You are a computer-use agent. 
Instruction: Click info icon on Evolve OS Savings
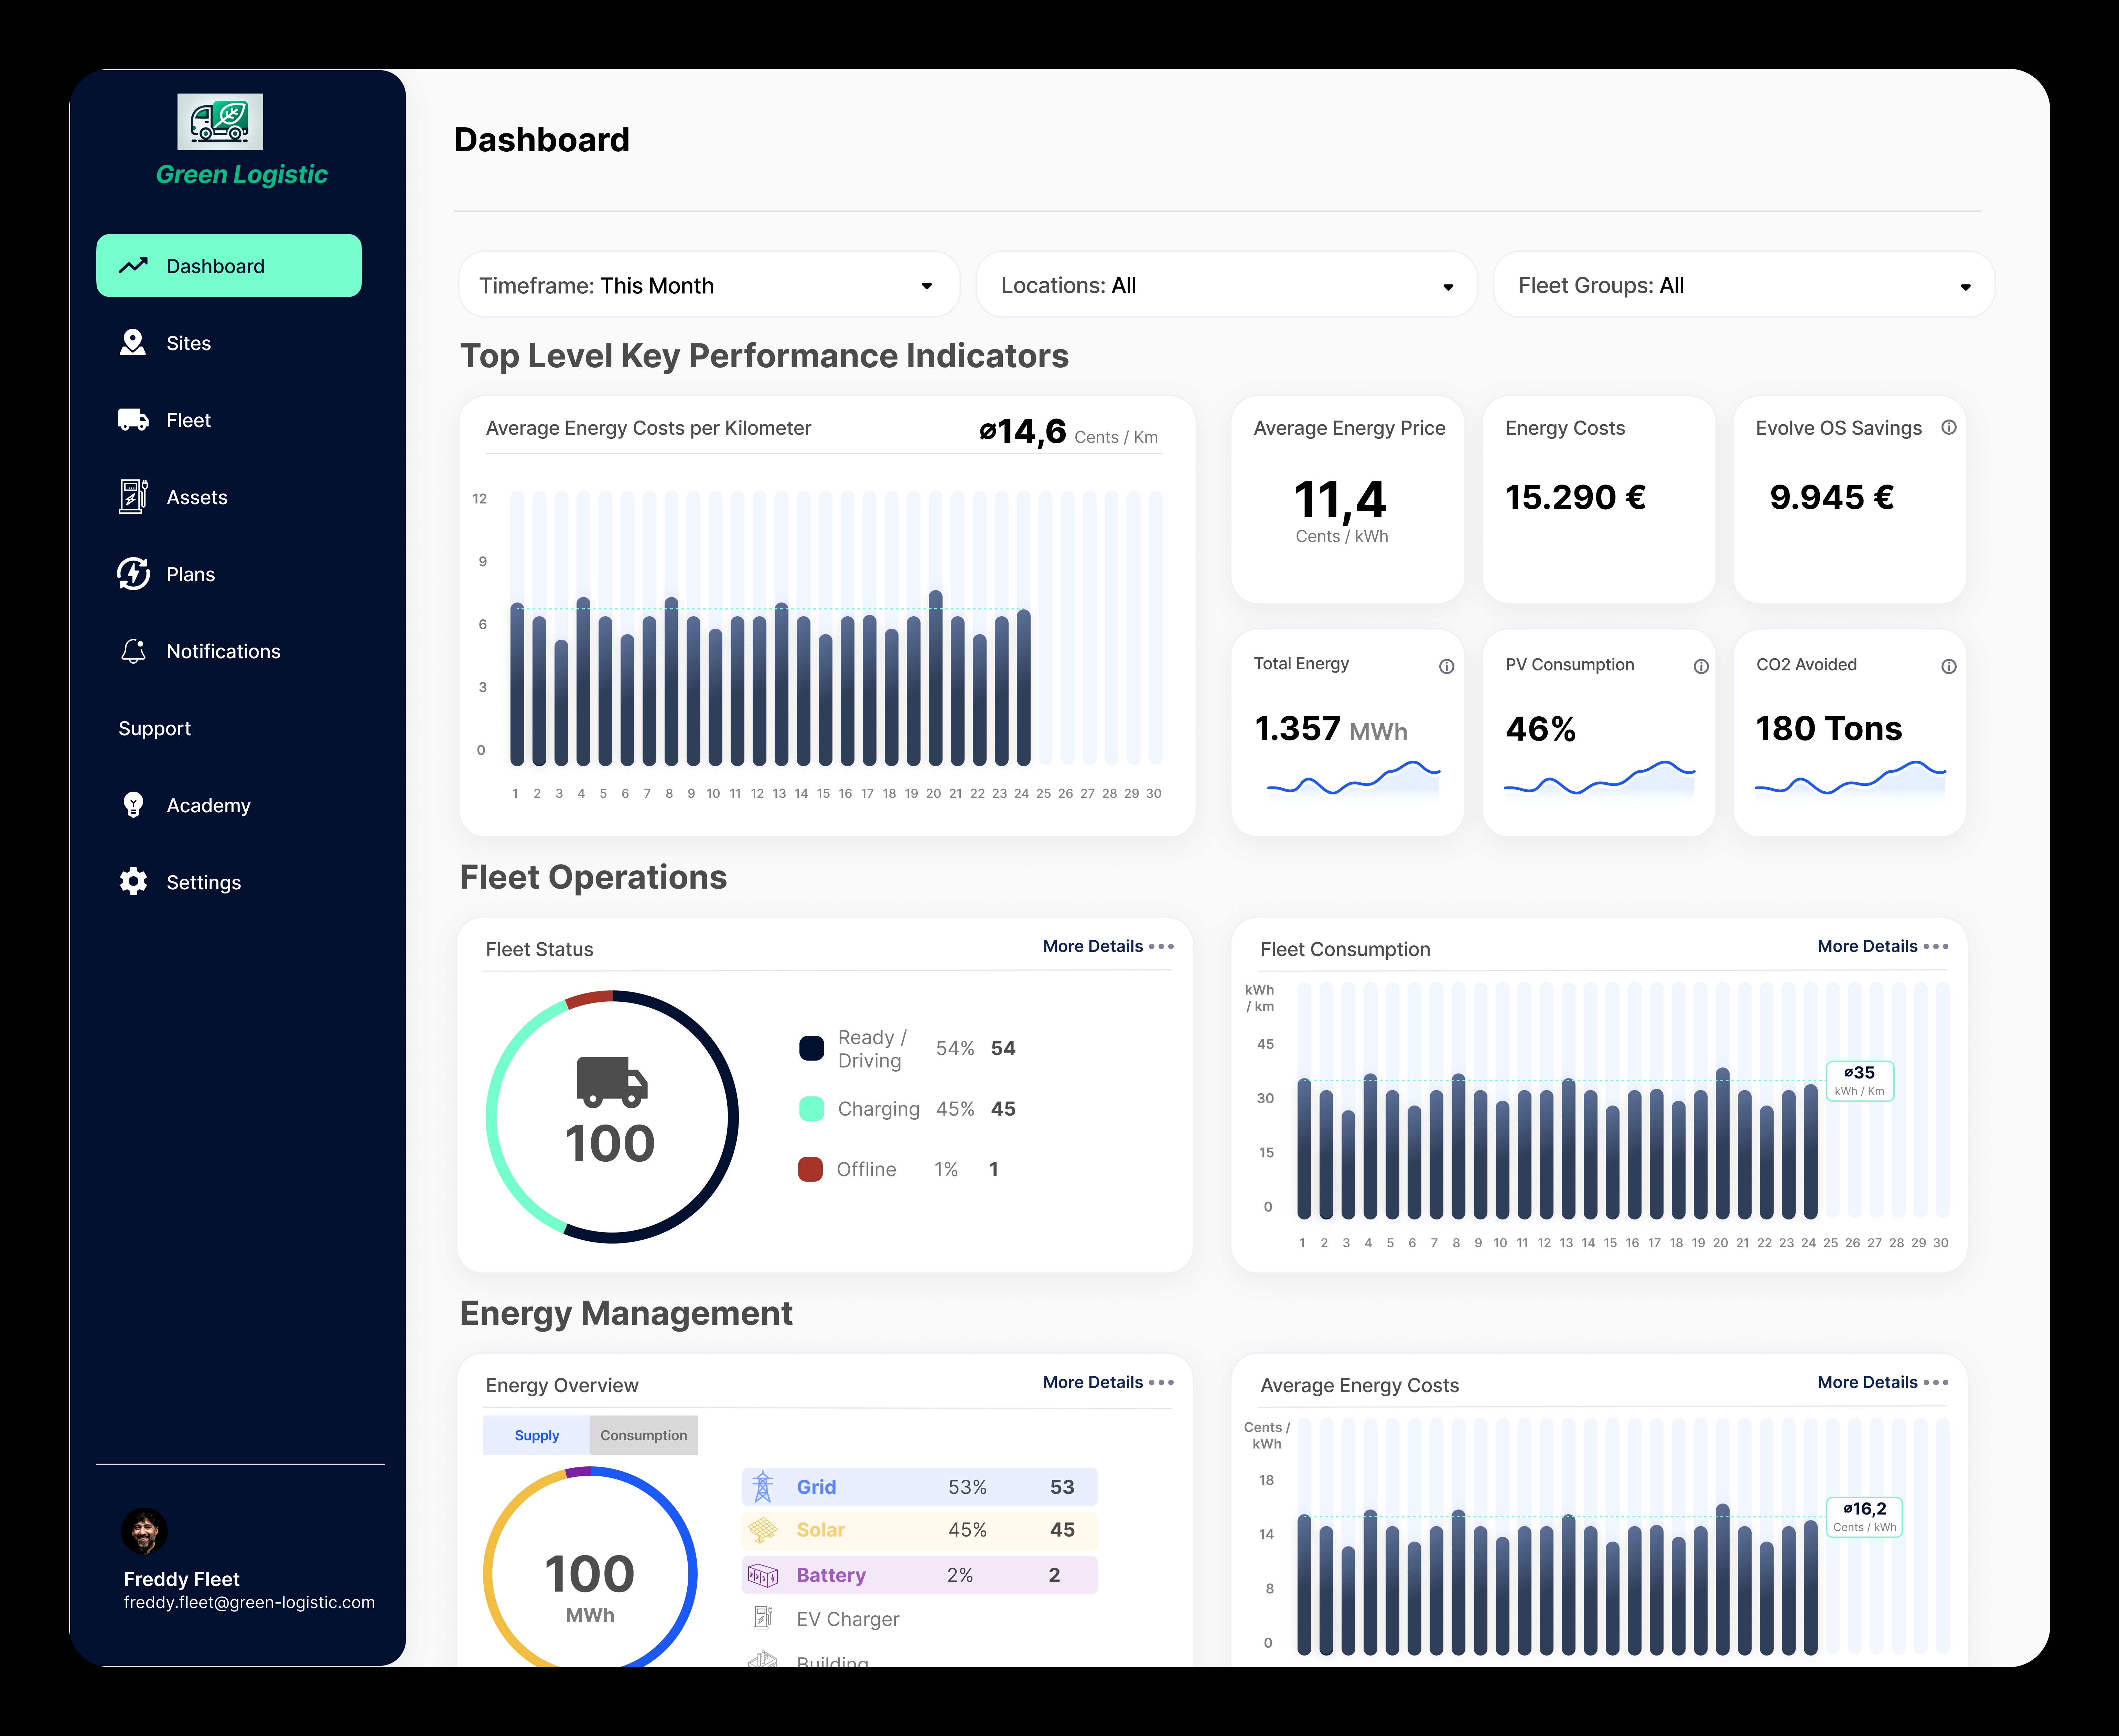point(1949,427)
